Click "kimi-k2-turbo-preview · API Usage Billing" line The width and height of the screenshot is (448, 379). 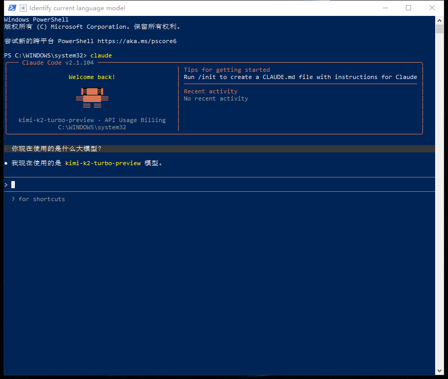(92, 120)
